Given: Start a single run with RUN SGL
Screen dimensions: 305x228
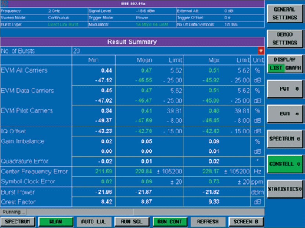Looking at the screenshot, I should tap(131, 222).
